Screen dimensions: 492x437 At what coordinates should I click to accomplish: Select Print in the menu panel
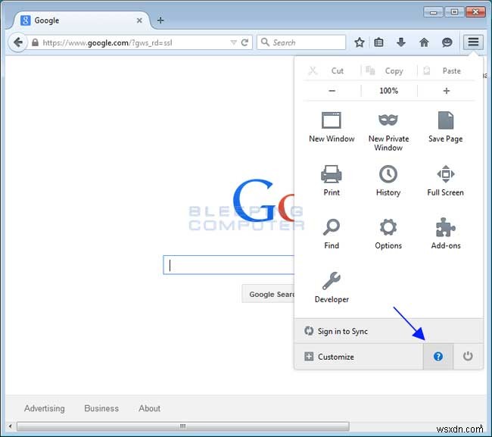click(x=332, y=181)
